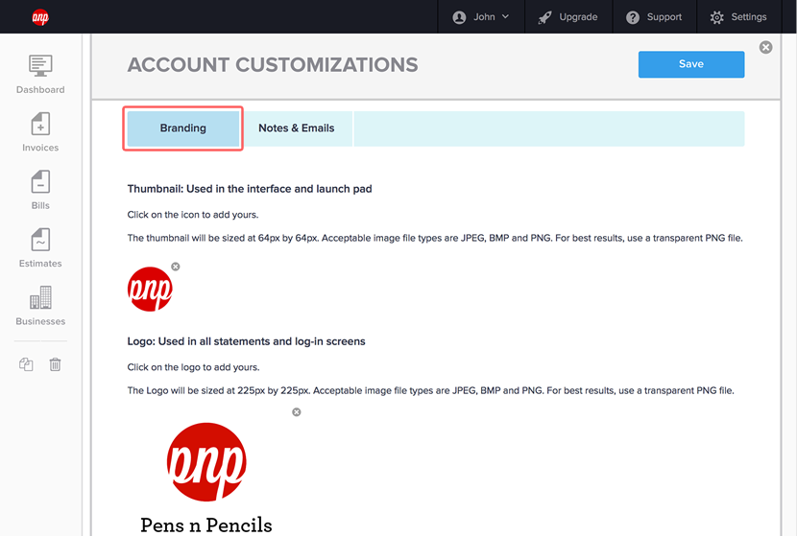
Task: Switch to the Branding tab
Action: [183, 128]
